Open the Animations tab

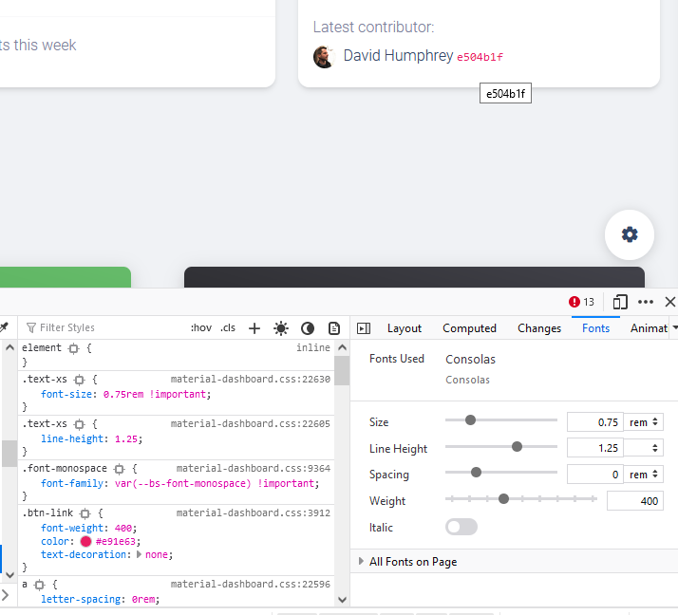click(x=649, y=328)
